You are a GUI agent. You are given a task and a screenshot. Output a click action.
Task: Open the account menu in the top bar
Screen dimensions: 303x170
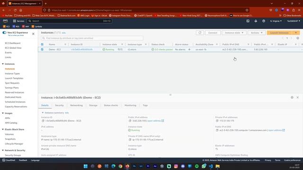(x=294, y=21)
